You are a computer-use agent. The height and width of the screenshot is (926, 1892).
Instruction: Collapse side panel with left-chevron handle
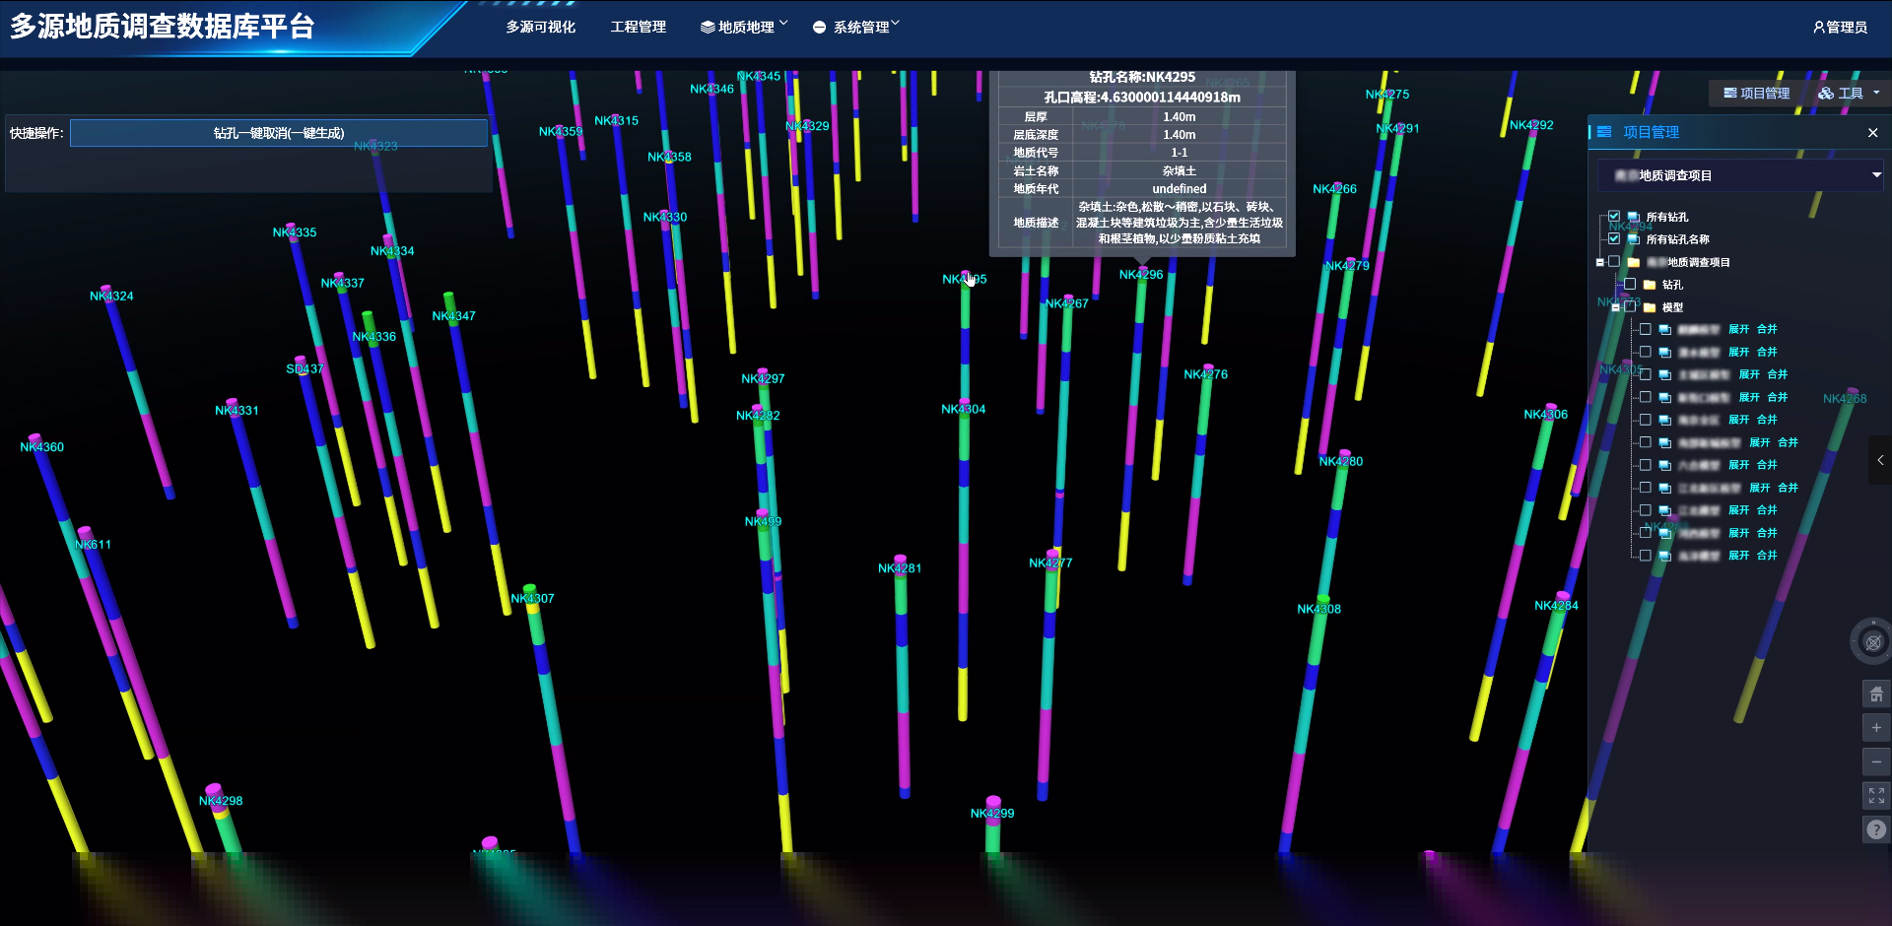point(1880,460)
